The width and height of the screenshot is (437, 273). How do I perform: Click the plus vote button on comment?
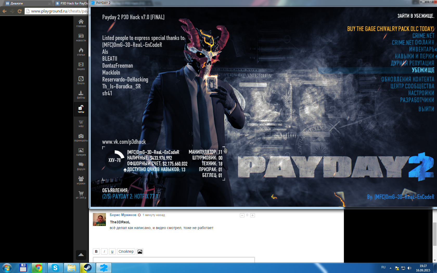(x=252, y=215)
